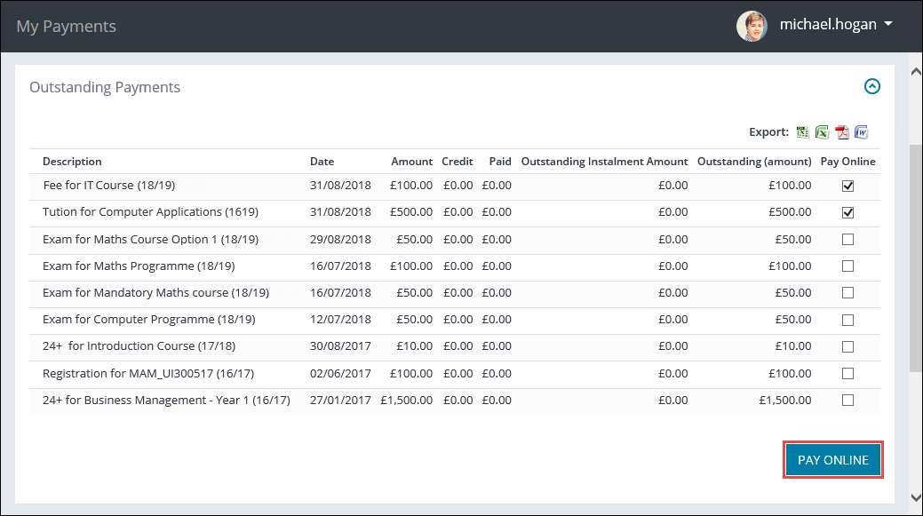This screenshot has width=923, height=516.
Task: Click the Date column header
Action: (x=322, y=162)
